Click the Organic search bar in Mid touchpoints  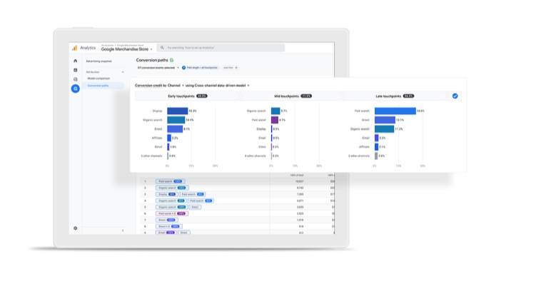click(x=275, y=111)
